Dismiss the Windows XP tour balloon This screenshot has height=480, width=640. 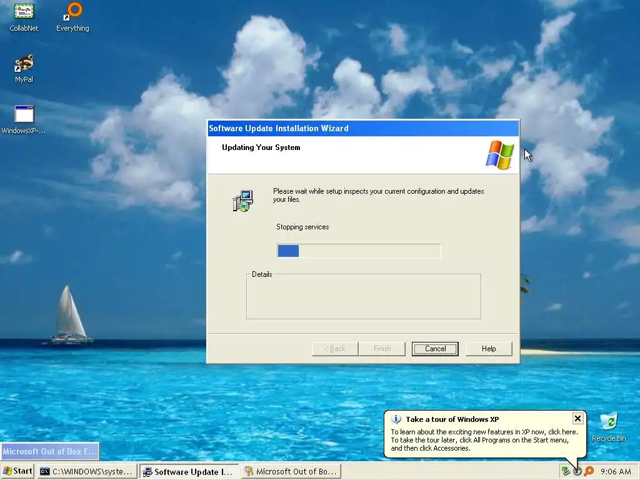577,418
